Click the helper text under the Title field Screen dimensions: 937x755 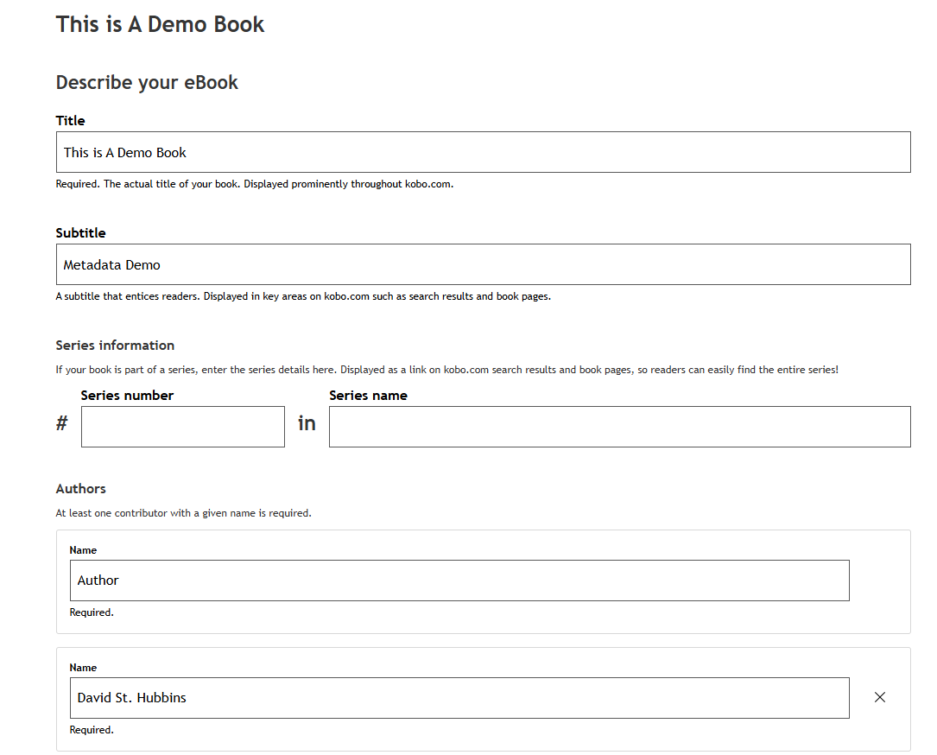(x=254, y=184)
